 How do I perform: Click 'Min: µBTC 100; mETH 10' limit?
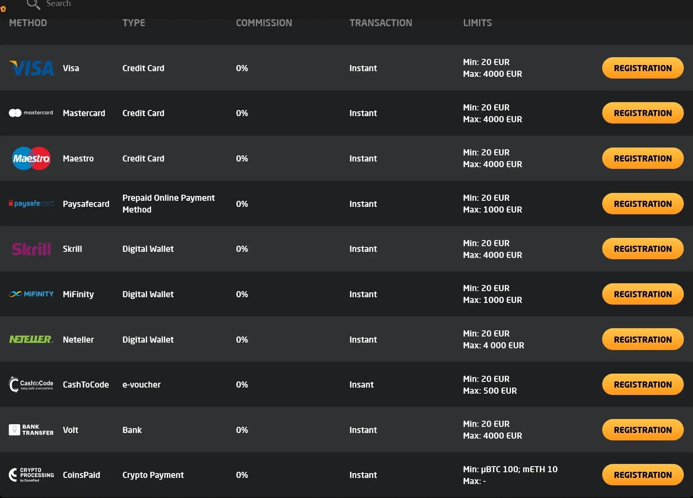pyautogui.click(x=510, y=469)
